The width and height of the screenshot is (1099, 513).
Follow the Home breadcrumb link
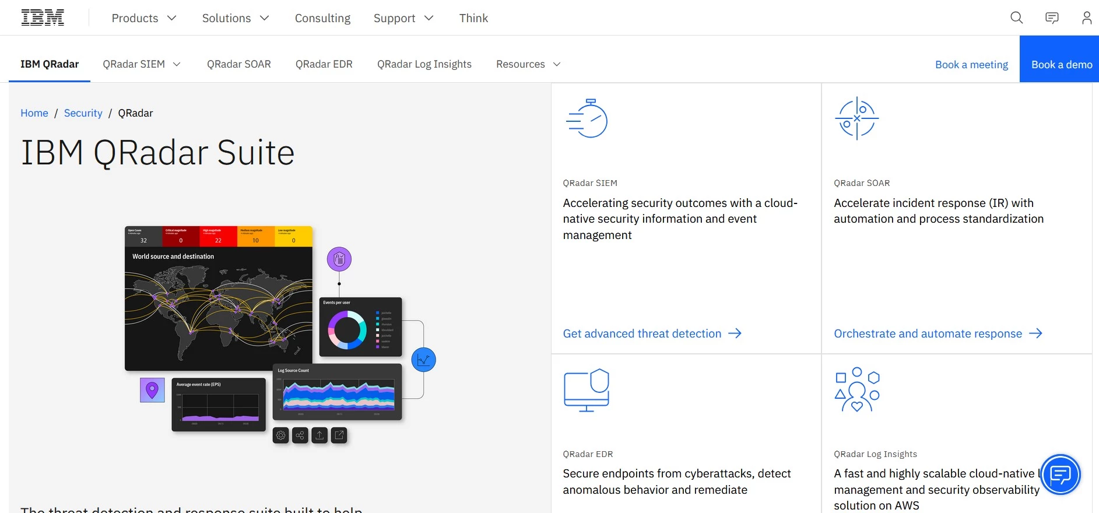click(x=34, y=113)
